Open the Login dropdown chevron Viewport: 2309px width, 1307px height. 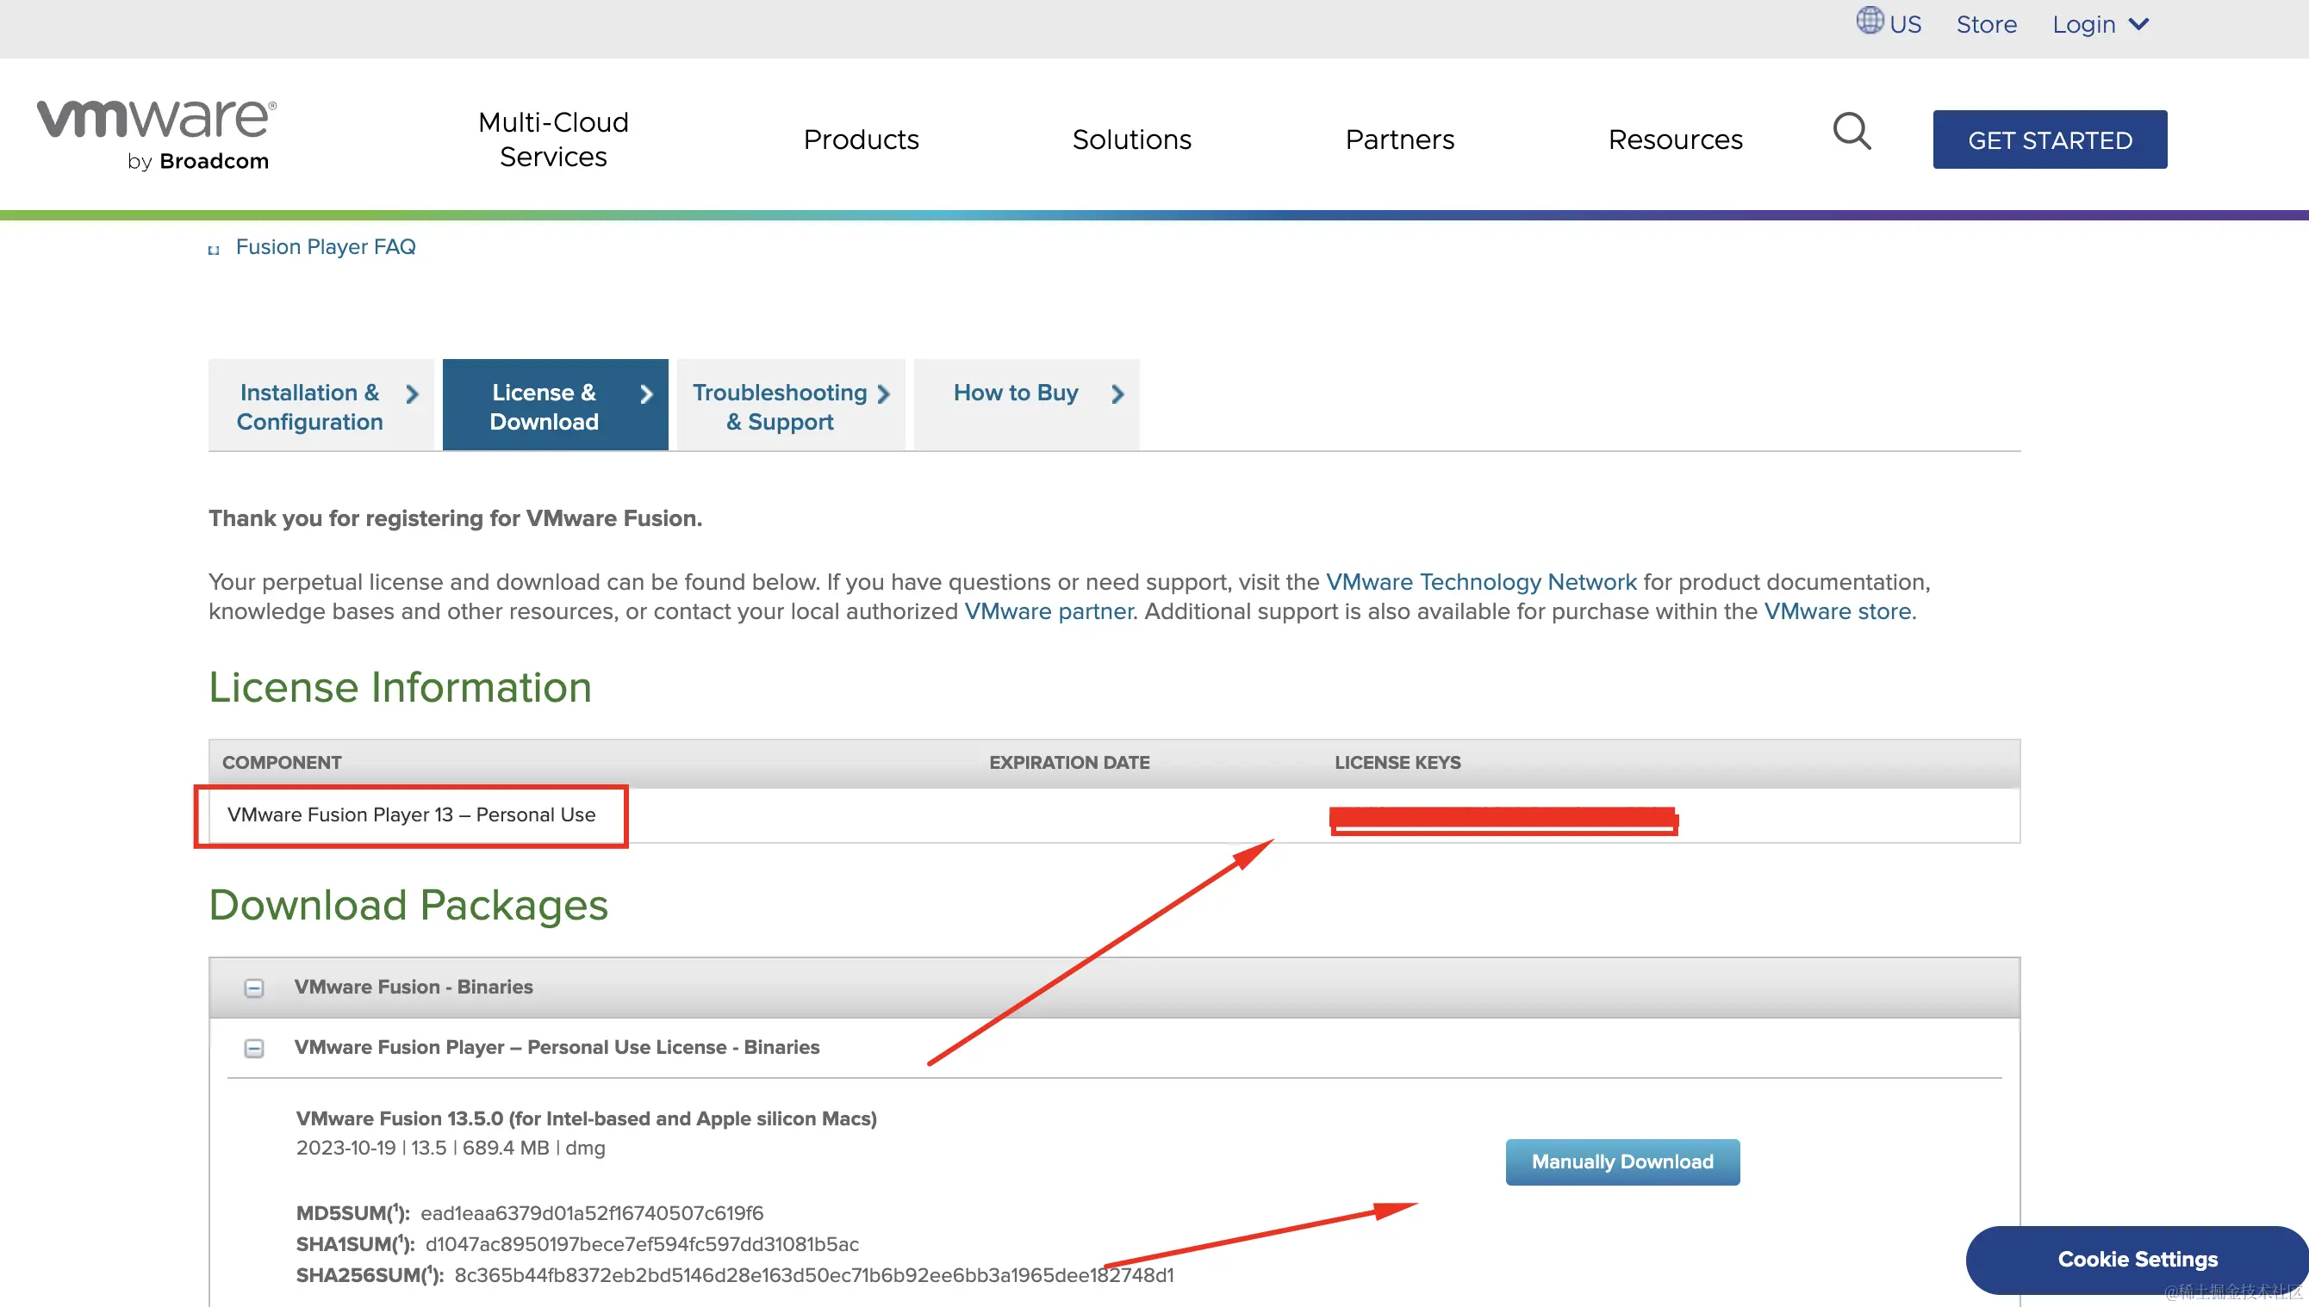2139,24
